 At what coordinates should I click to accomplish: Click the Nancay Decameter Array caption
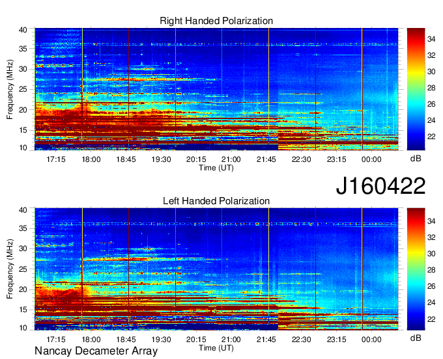pos(96,351)
